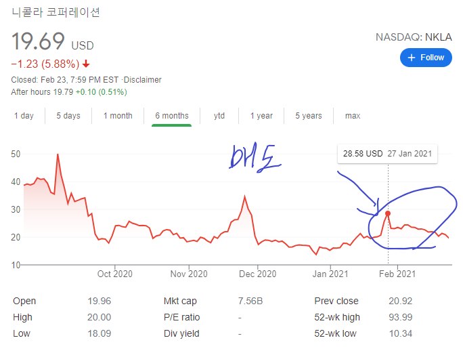This screenshot has height=355, width=463.
Task: Click the Dec 2020 axis label
Action: [x=257, y=274]
